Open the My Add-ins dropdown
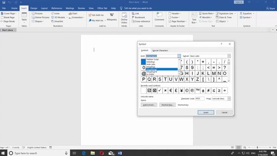This screenshot has width=277, height=156. tap(97, 20)
